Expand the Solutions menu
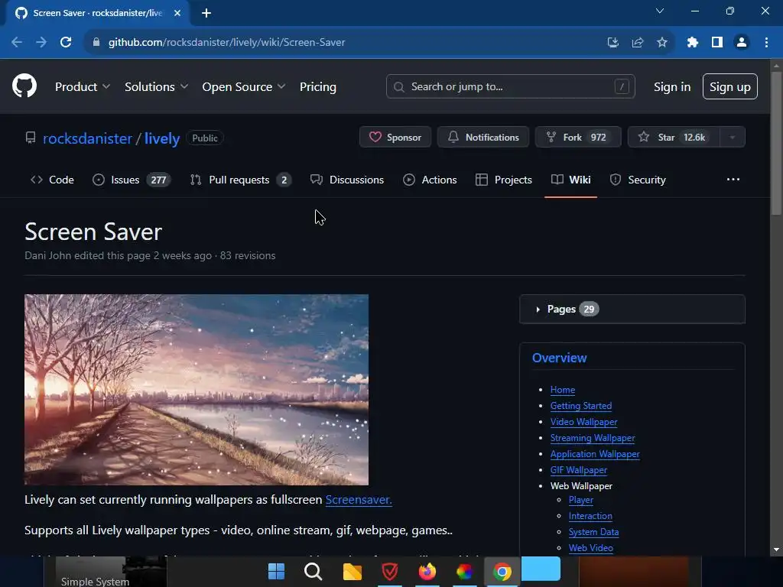 pos(156,87)
